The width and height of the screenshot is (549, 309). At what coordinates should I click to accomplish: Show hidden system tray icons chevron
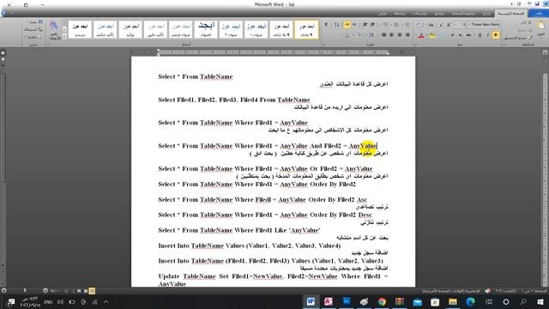click(x=106, y=301)
